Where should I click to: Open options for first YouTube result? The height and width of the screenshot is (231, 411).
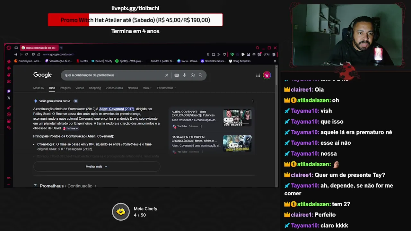click(x=201, y=126)
